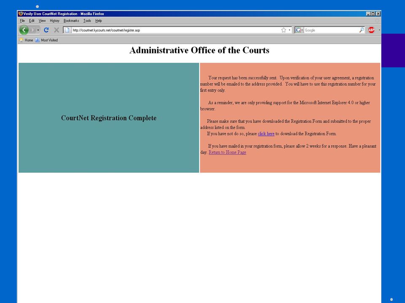Open the View menu
Screen dimensions: 405x303
point(42,21)
